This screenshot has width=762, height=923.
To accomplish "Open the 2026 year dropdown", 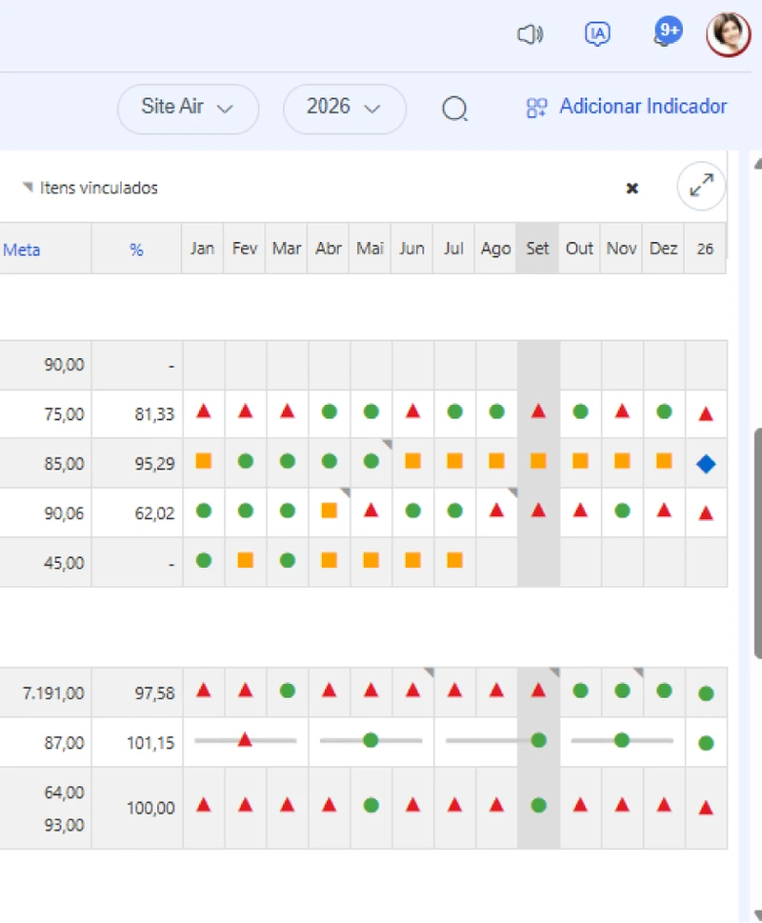I will pyautogui.click(x=344, y=109).
